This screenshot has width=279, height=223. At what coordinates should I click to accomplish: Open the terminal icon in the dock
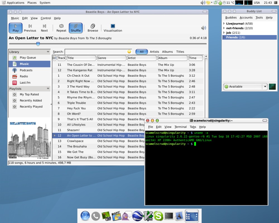point(169,216)
